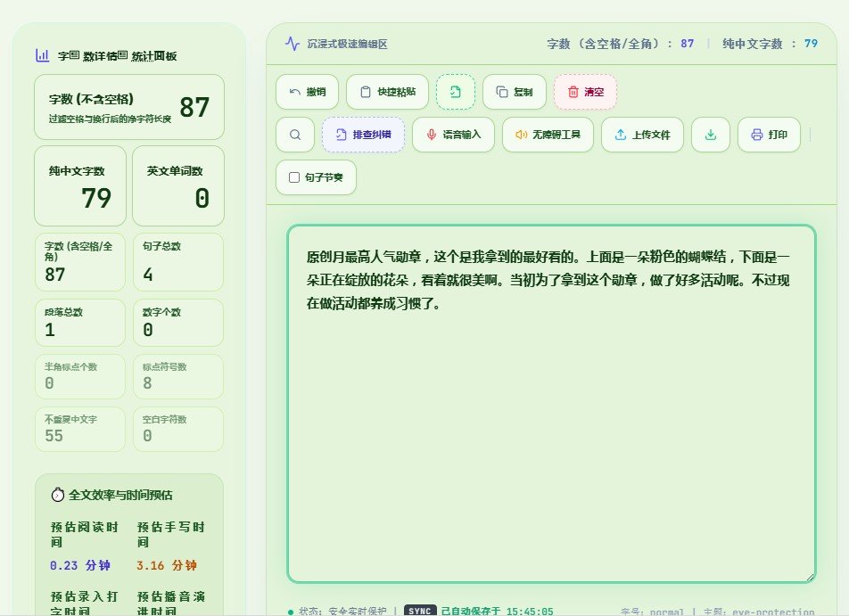Paste text with 快捷粘贴 button
849x616 pixels.
click(x=387, y=92)
